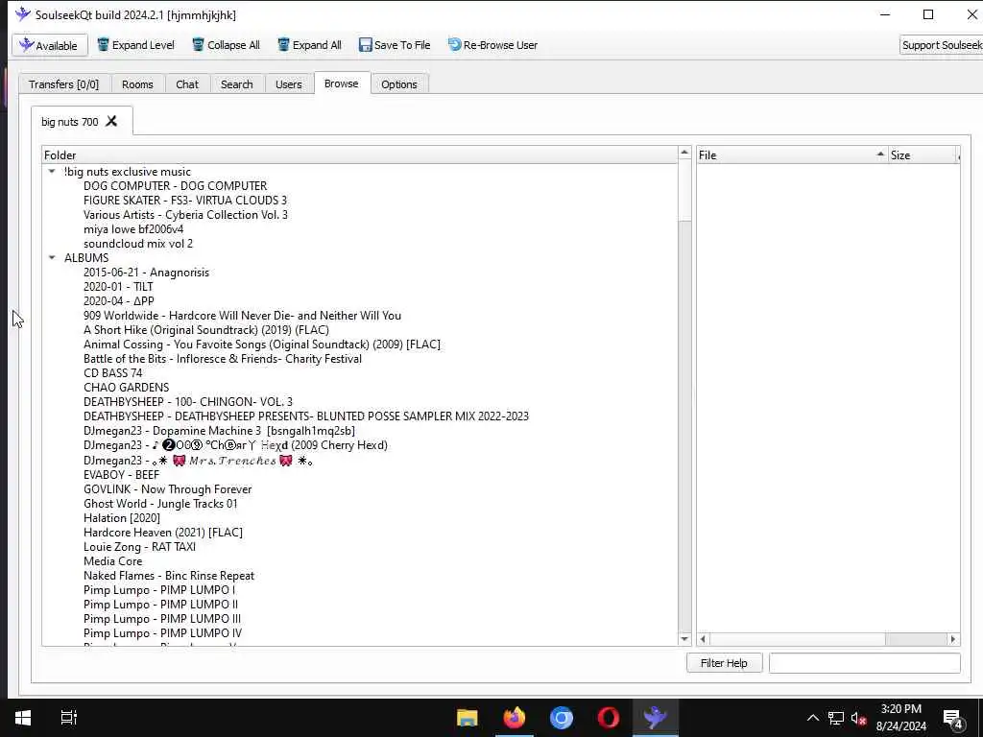
Task: Click Collapse All toolbar button
Action: [x=226, y=45]
